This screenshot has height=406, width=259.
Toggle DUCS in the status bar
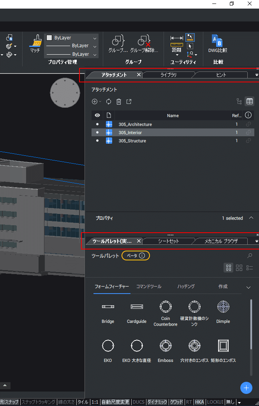[x=138, y=402]
